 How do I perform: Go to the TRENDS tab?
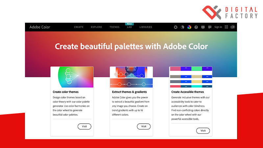(114, 27)
